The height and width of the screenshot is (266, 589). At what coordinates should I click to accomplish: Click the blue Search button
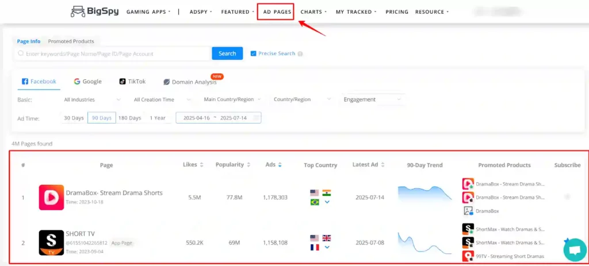(x=227, y=53)
